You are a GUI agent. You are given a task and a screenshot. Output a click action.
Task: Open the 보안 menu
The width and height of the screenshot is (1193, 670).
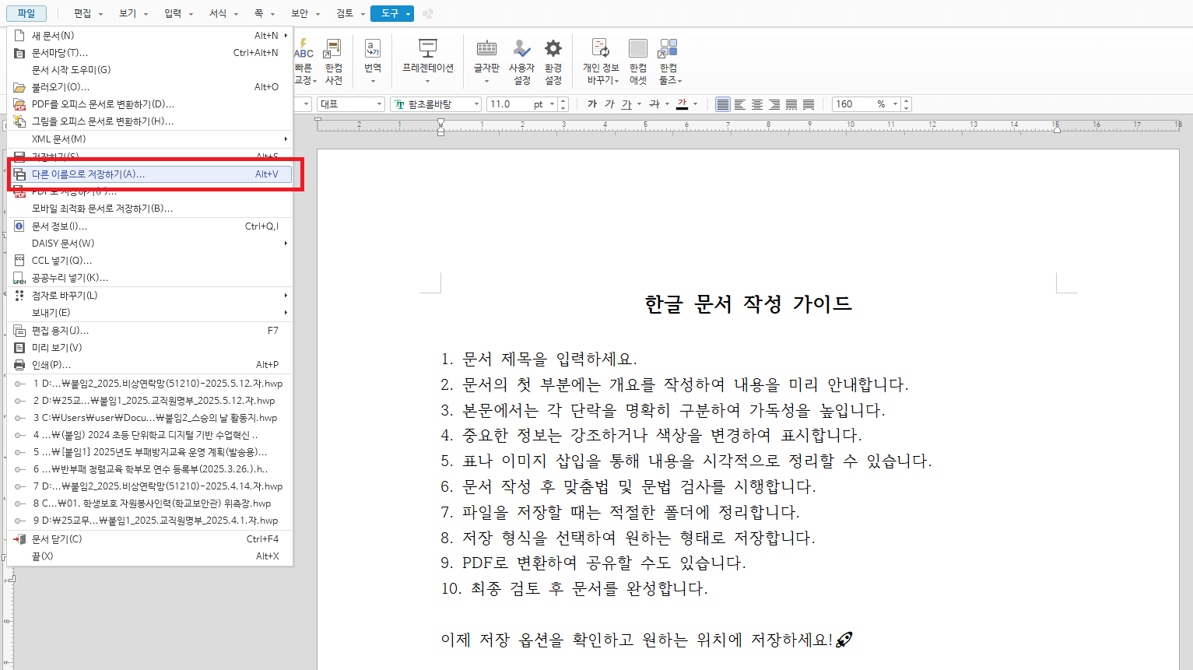coord(300,13)
